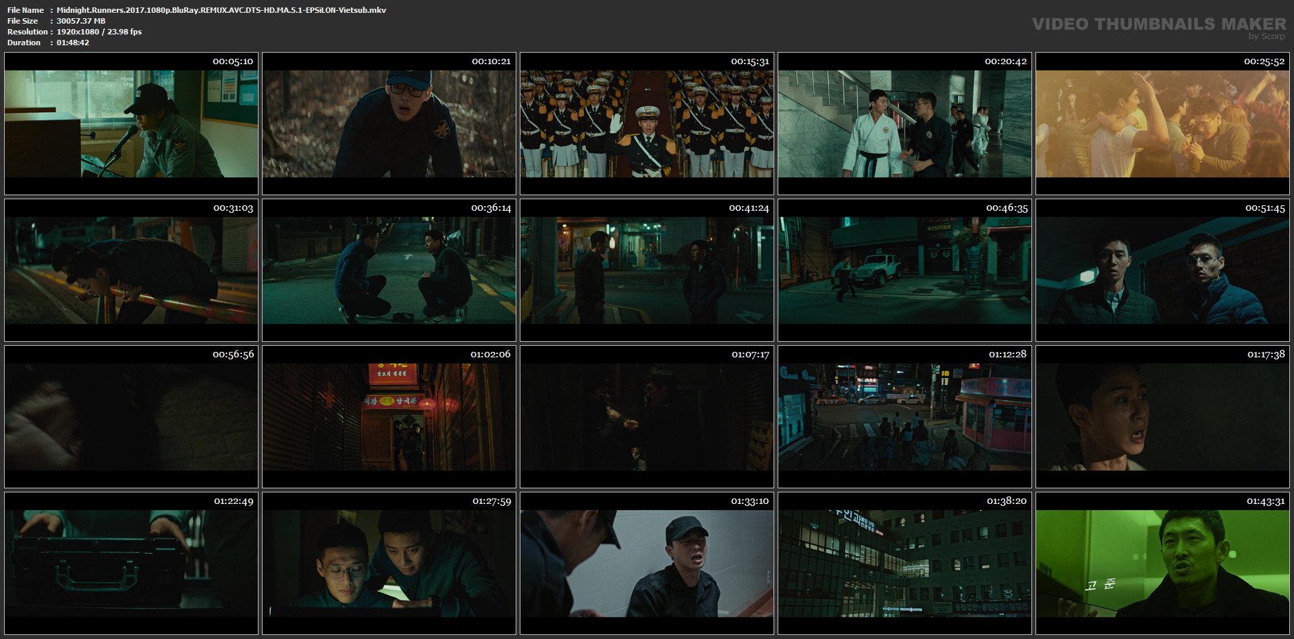Select the jeep scene thumbnail 00:46:35
The width and height of the screenshot is (1294, 639).
tap(905, 270)
